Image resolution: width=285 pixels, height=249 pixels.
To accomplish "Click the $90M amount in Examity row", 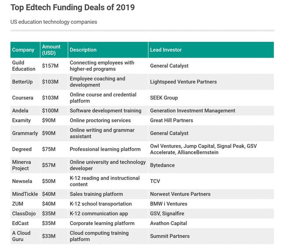I will 54,120.
